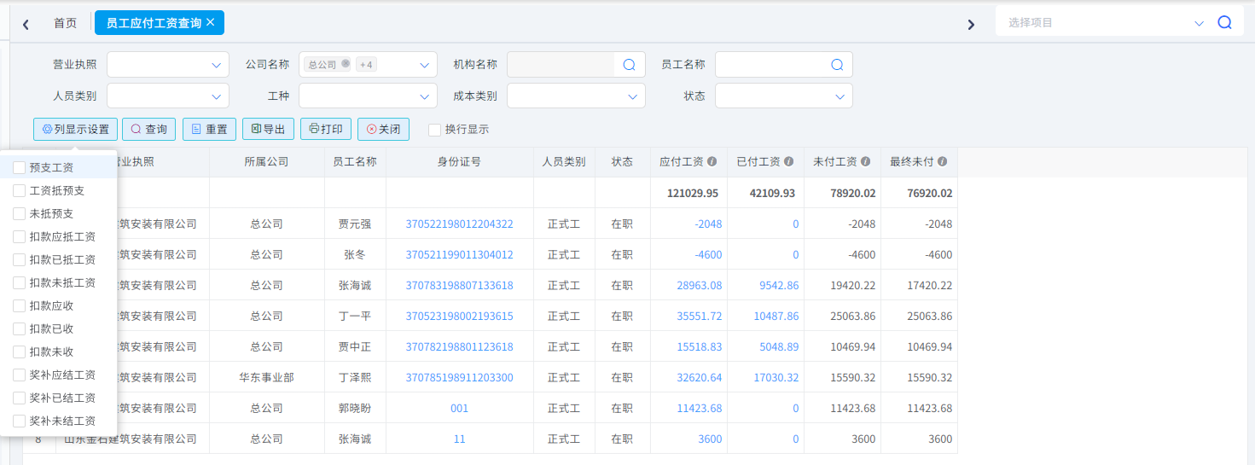Click 已付工资 value 10487.86
This screenshot has width=1255, height=465.
coord(776,317)
